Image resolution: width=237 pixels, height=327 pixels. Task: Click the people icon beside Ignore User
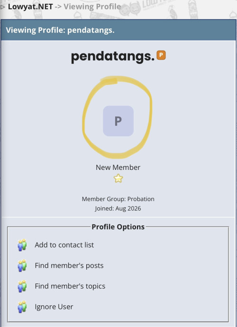click(22, 307)
